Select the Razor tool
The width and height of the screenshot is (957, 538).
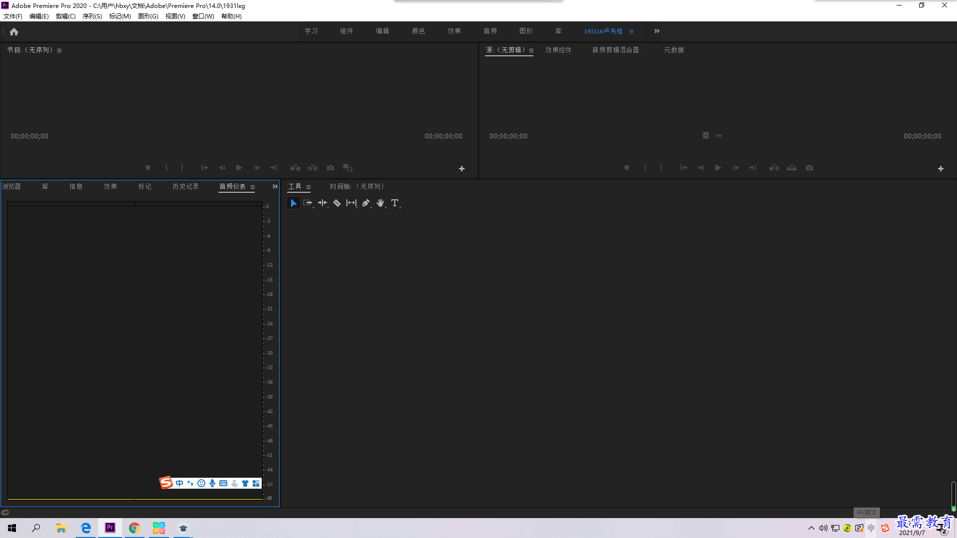337,203
